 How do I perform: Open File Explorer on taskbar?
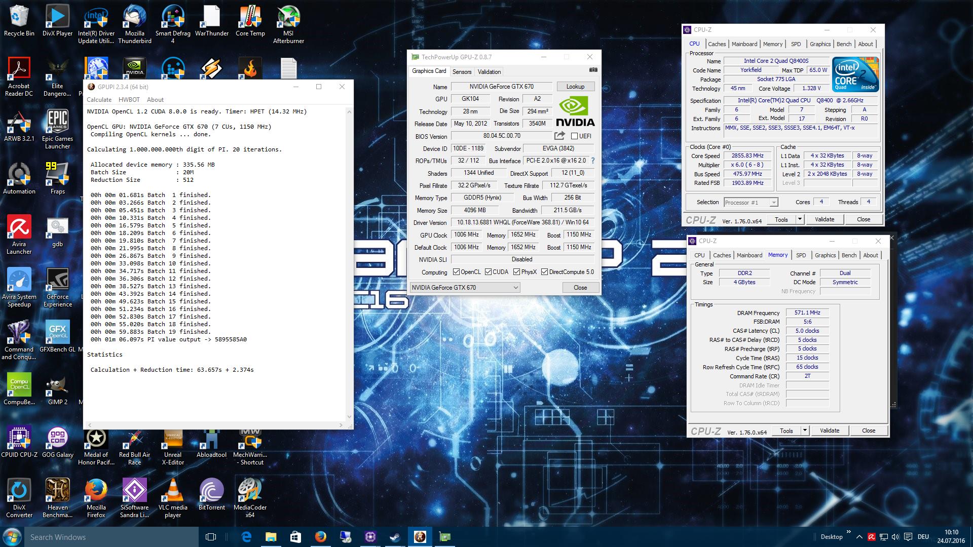tap(271, 537)
